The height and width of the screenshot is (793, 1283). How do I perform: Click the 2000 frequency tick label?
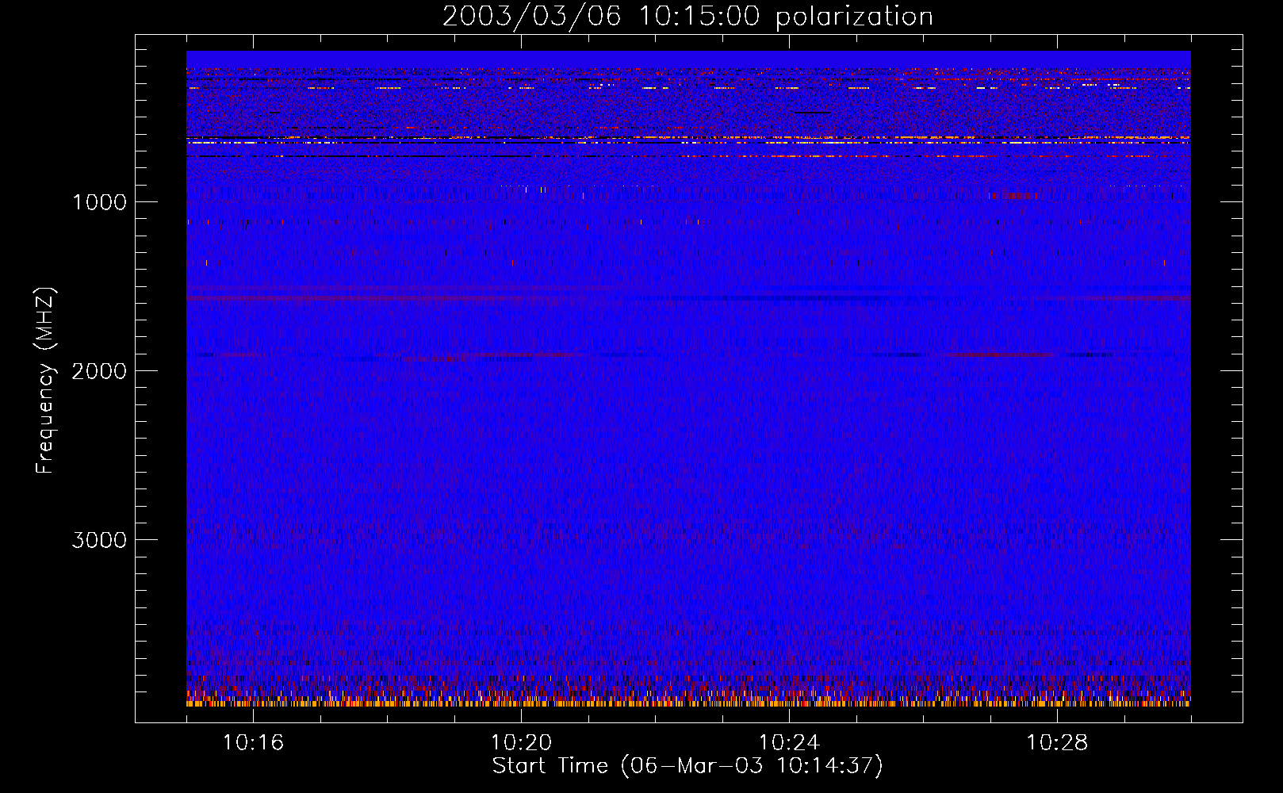[99, 371]
